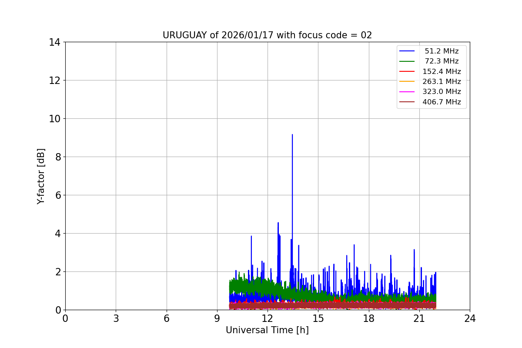The image size is (522, 348).
Task: Click the y-axis tick label 2
Action: [x=57, y=272]
